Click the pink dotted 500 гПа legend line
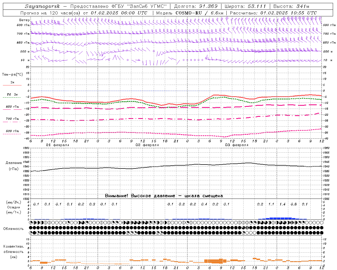The image size is (337, 270). [x=12, y=134]
